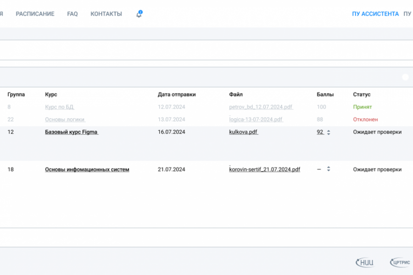This screenshot has height=275, width=413.
Task: Click date 16.07.2024
Action: pyautogui.click(x=172, y=132)
